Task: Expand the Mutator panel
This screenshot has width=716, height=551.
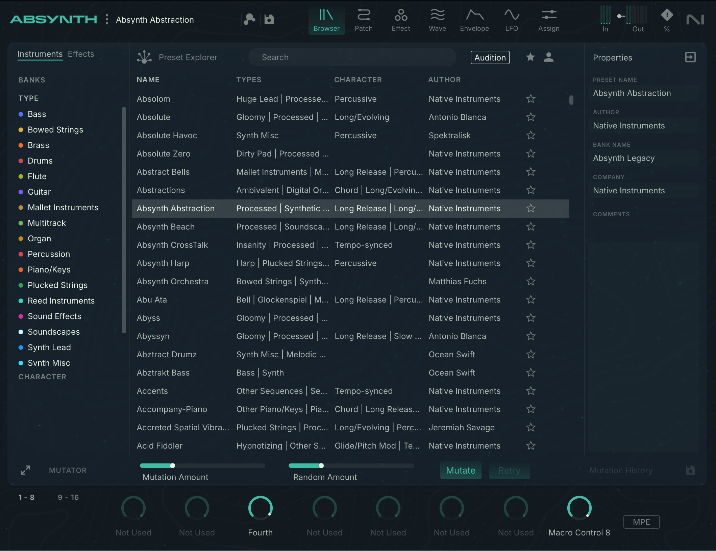Action: (25, 470)
